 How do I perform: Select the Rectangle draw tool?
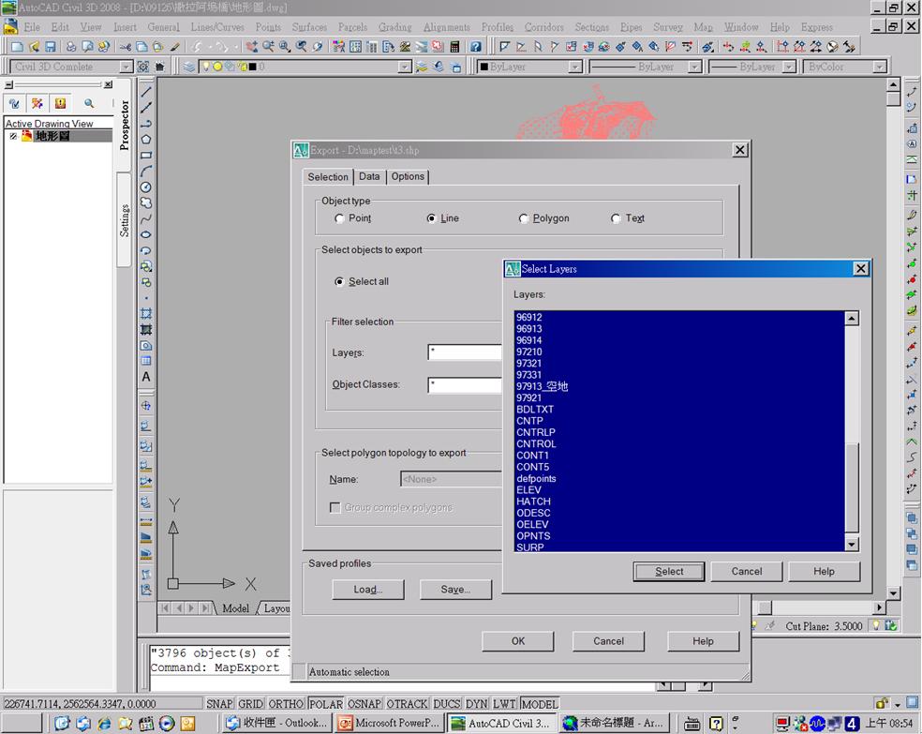tap(146, 156)
